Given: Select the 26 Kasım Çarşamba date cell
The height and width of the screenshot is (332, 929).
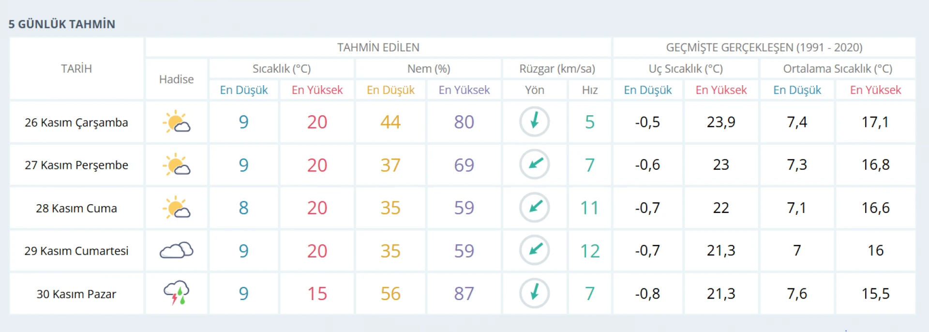Looking at the screenshot, I should 76,122.
